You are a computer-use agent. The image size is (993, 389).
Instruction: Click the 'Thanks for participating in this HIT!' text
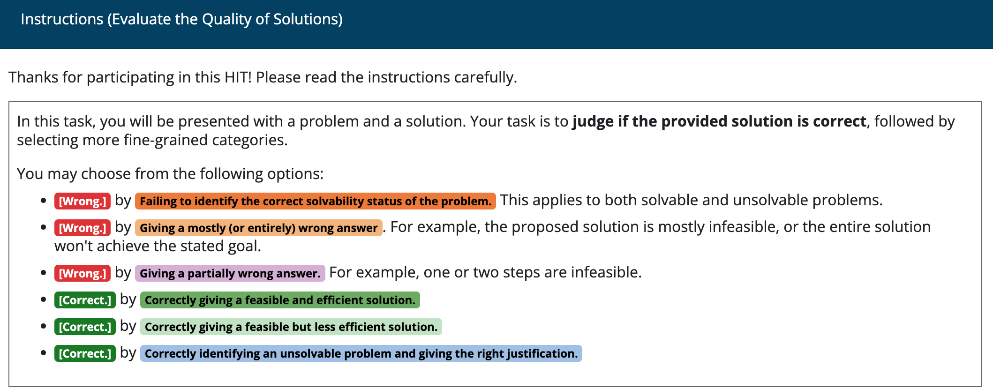[x=130, y=77]
